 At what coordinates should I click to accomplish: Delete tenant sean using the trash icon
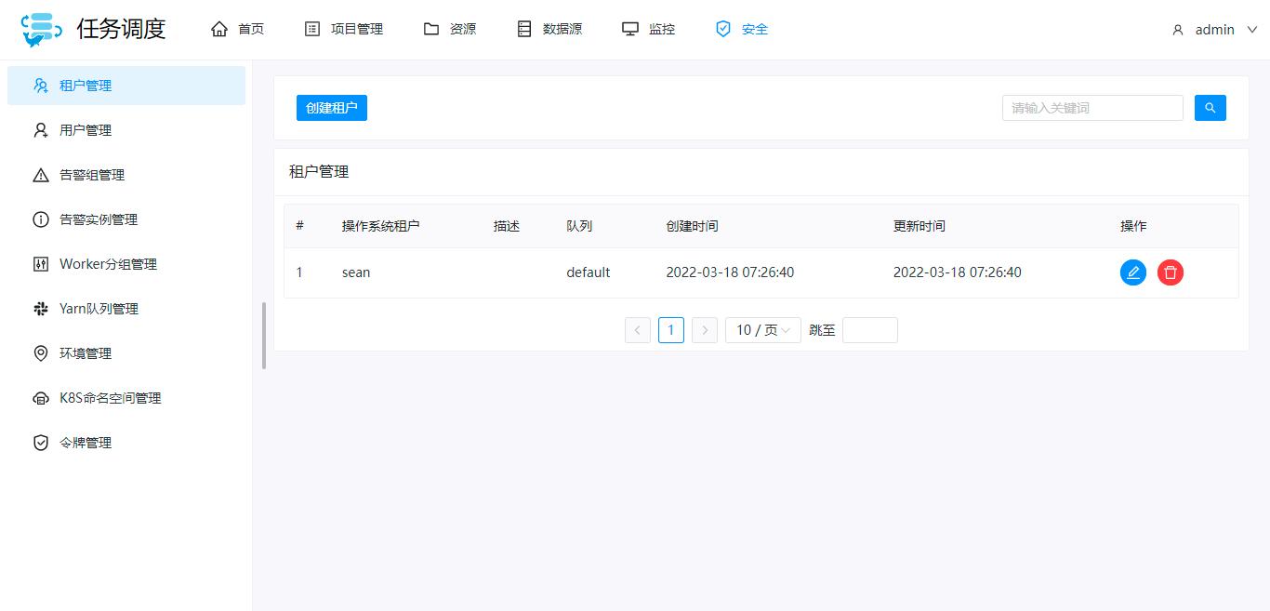tap(1170, 272)
